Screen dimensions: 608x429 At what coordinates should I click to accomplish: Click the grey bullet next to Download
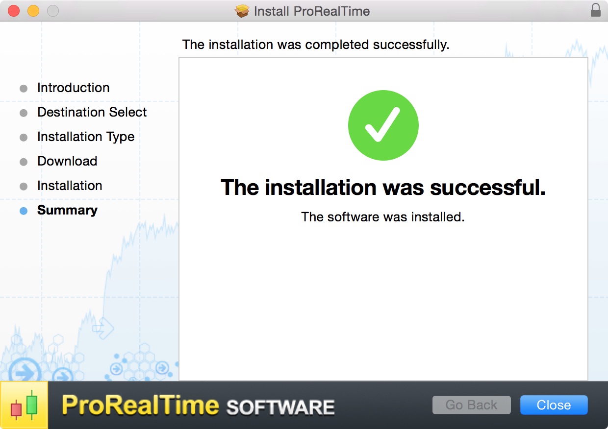click(24, 162)
